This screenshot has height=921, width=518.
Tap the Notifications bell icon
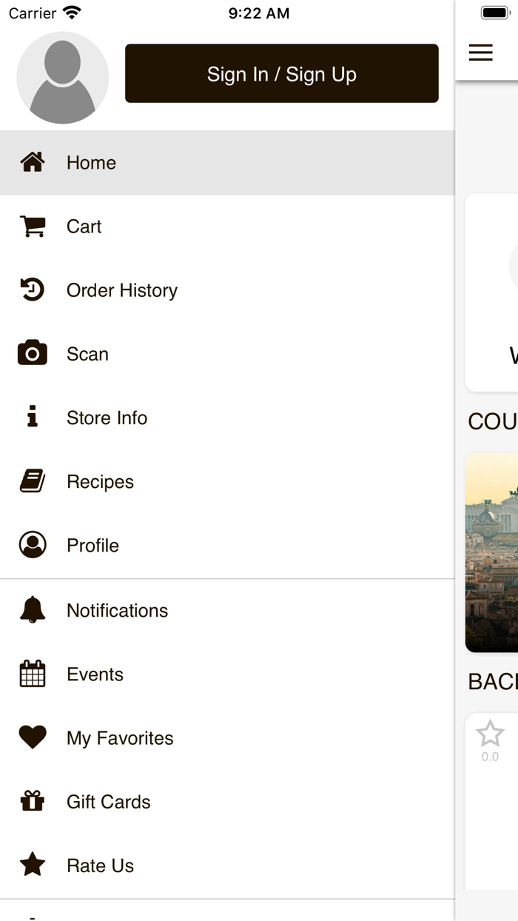(33, 610)
